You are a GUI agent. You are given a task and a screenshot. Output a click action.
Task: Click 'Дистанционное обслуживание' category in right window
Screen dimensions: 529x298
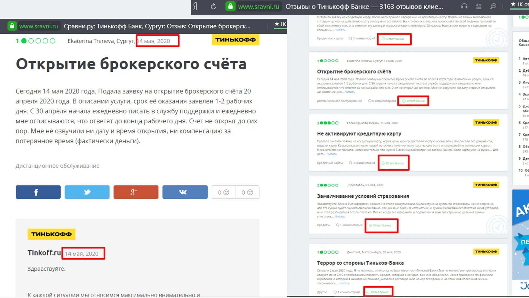(x=339, y=101)
